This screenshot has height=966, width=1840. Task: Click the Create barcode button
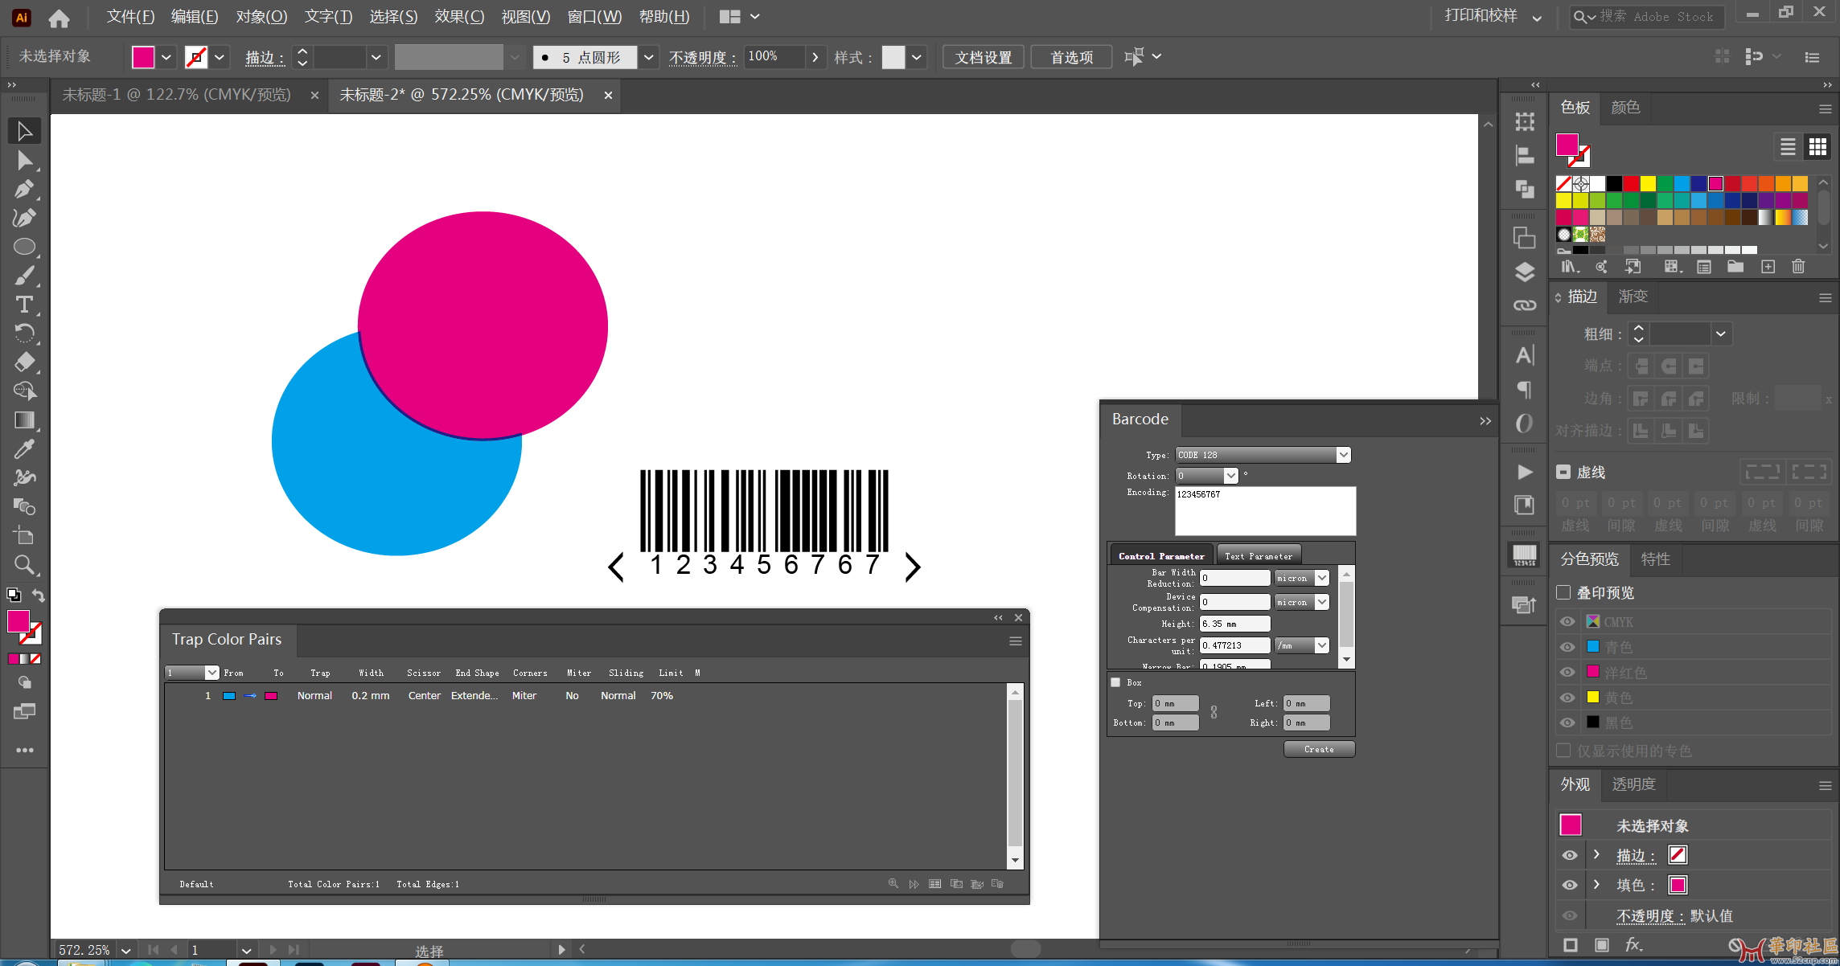pos(1319,749)
